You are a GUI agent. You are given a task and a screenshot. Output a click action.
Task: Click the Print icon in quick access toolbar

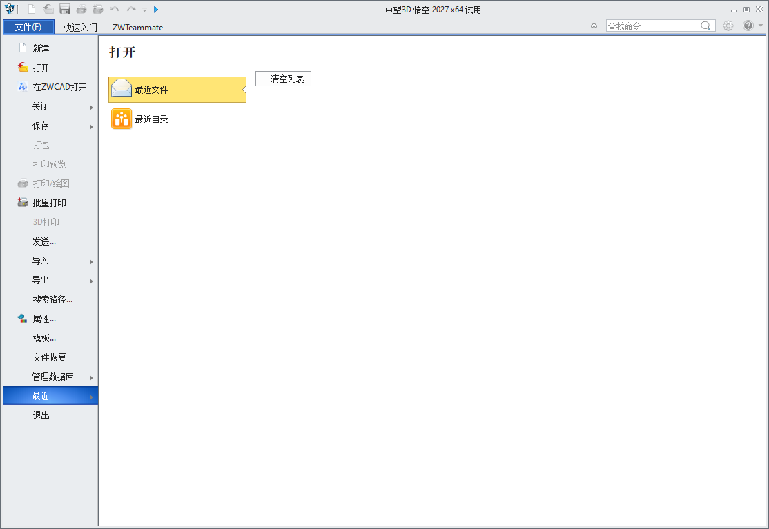[x=81, y=9]
